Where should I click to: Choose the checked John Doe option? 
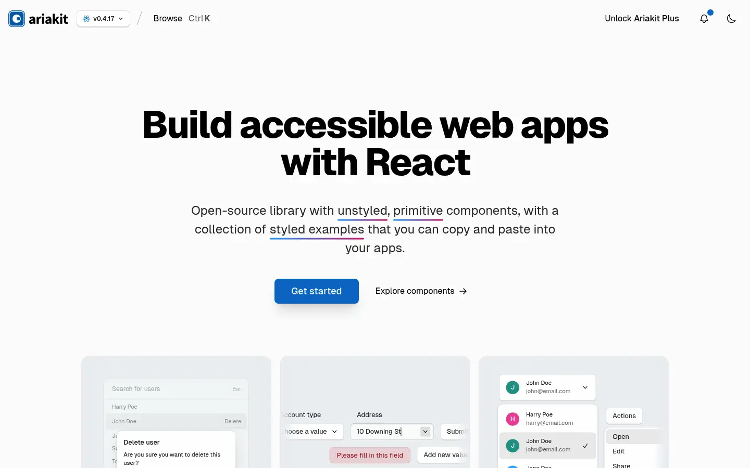(547, 445)
